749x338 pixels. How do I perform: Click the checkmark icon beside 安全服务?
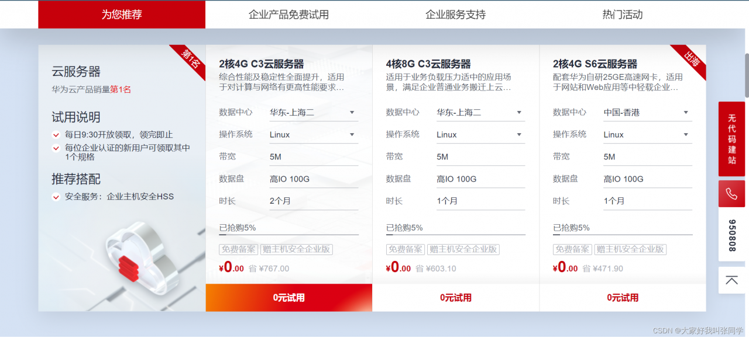coord(56,197)
